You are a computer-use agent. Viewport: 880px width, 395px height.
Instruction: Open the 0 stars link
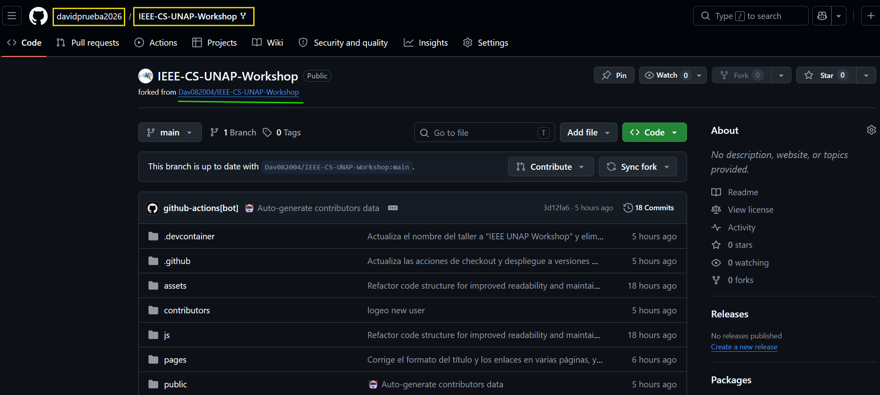pos(732,245)
